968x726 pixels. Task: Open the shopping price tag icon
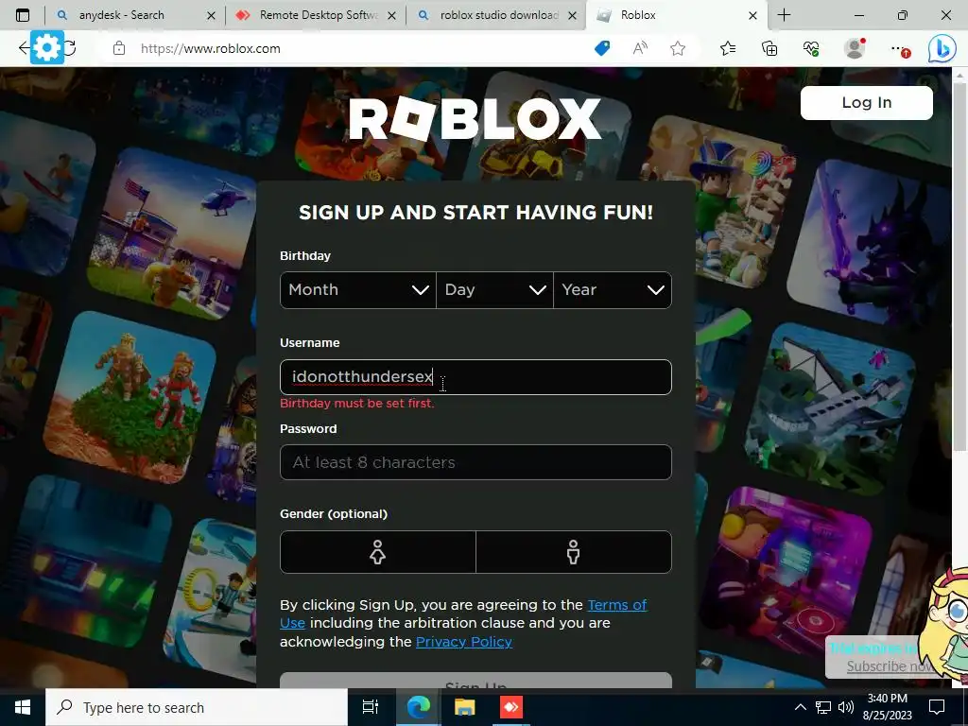point(602,48)
